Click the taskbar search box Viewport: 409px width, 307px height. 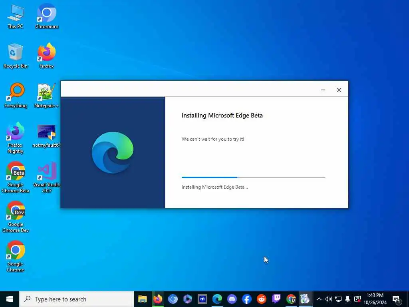77,299
